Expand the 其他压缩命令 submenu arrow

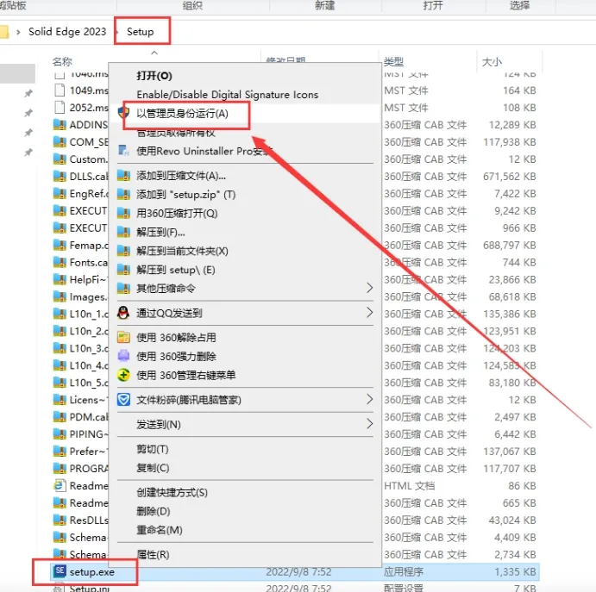tap(369, 288)
